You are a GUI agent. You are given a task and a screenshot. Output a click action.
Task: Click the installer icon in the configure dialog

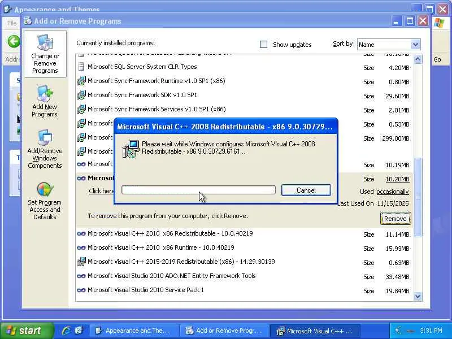click(131, 149)
